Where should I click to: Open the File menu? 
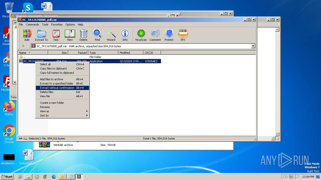point(21,24)
